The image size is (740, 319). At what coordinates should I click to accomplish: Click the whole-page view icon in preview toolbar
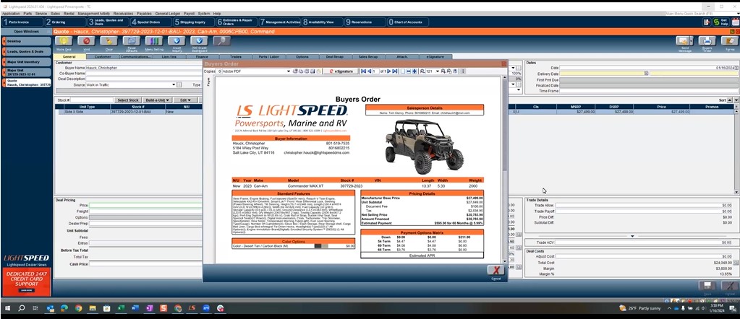click(x=403, y=71)
